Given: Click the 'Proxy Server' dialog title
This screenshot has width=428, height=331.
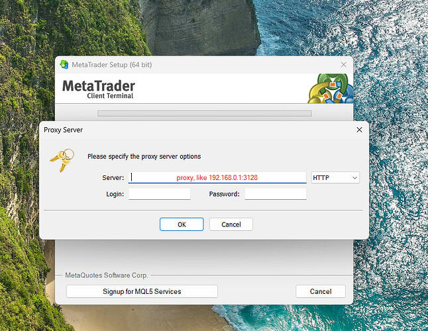Looking at the screenshot, I should 63,130.
